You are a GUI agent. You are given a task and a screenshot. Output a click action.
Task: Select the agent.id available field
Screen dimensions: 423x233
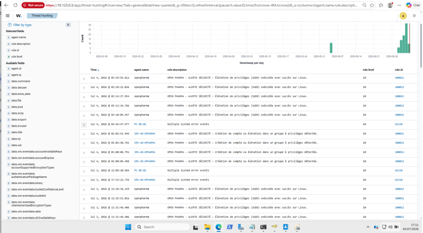coord(16,68)
